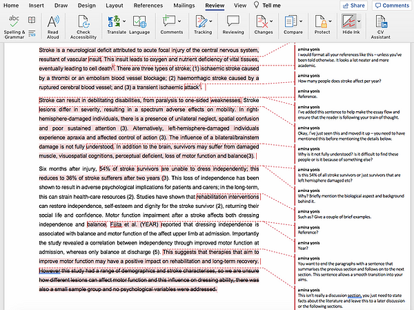Click the Changes icon

pyautogui.click(x=262, y=21)
